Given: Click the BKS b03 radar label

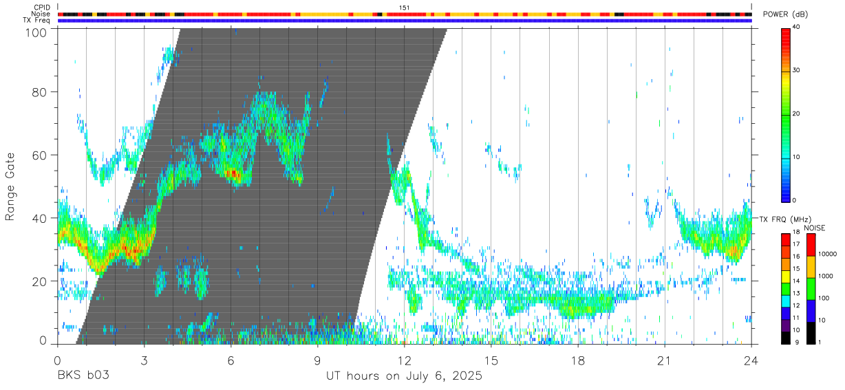Looking at the screenshot, I should [83, 376].
